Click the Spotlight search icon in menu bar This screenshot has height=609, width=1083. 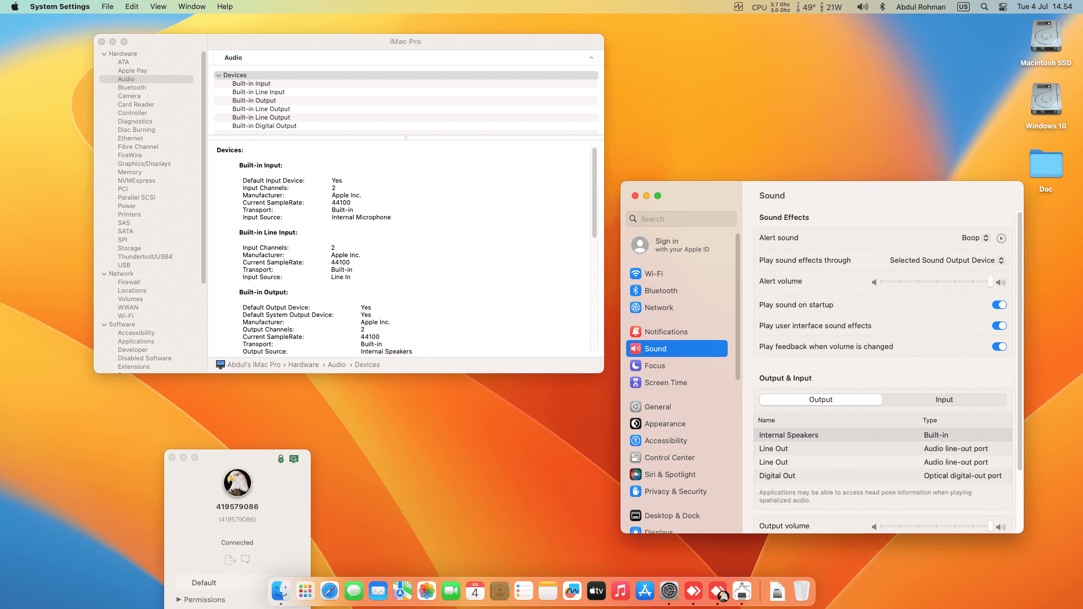[x=984, y=7]
